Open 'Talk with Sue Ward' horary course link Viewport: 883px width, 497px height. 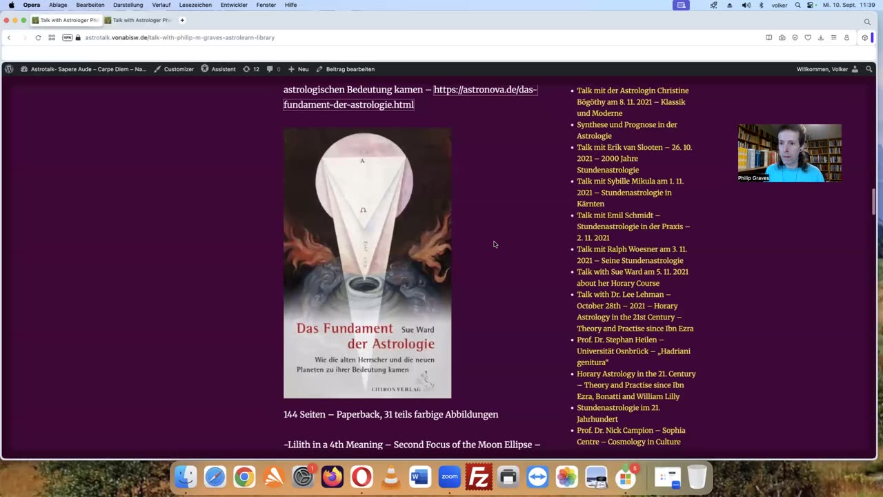click(633, 277)
